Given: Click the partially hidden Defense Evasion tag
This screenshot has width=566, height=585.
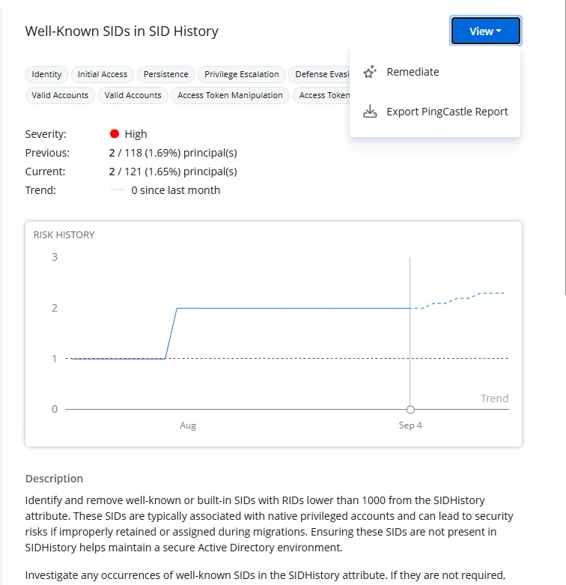Looking at the screenshot, I should [320, 74].
